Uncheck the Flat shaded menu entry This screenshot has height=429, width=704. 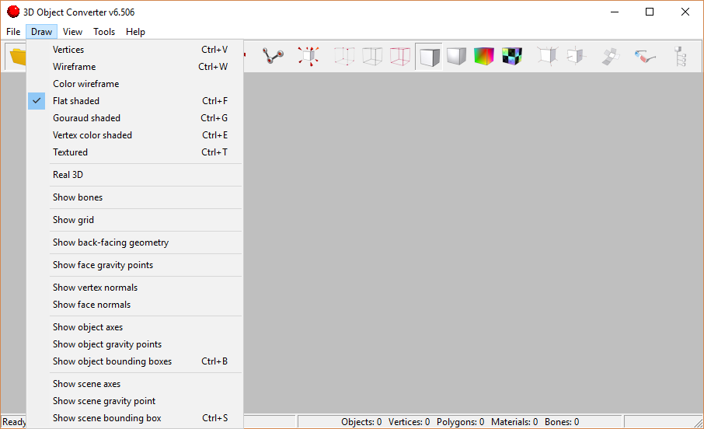click(134, 101)
